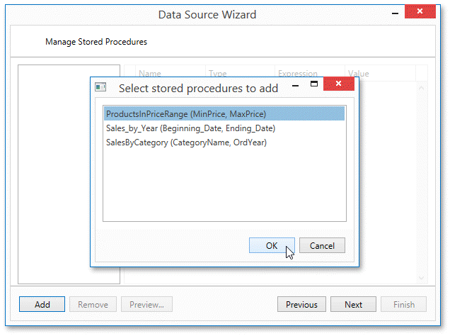Select ProductsInPriceRange stored procedure
Viewport: 450px width, 336px height.
(x=224, y=114)
